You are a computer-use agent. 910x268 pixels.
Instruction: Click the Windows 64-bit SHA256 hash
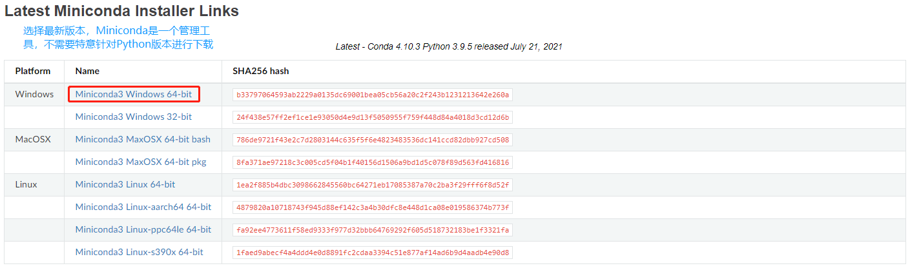tap(373, 95)
